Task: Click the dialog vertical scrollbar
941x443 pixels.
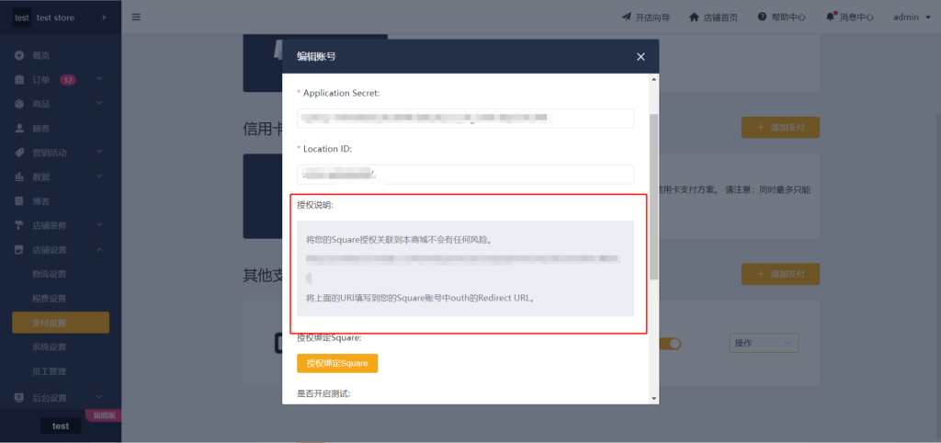Action: 653,197
